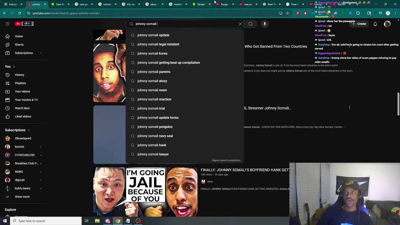400x225 pixels.
Task: Click the blue shield extension icon
Action: click(x=350, y=13)
